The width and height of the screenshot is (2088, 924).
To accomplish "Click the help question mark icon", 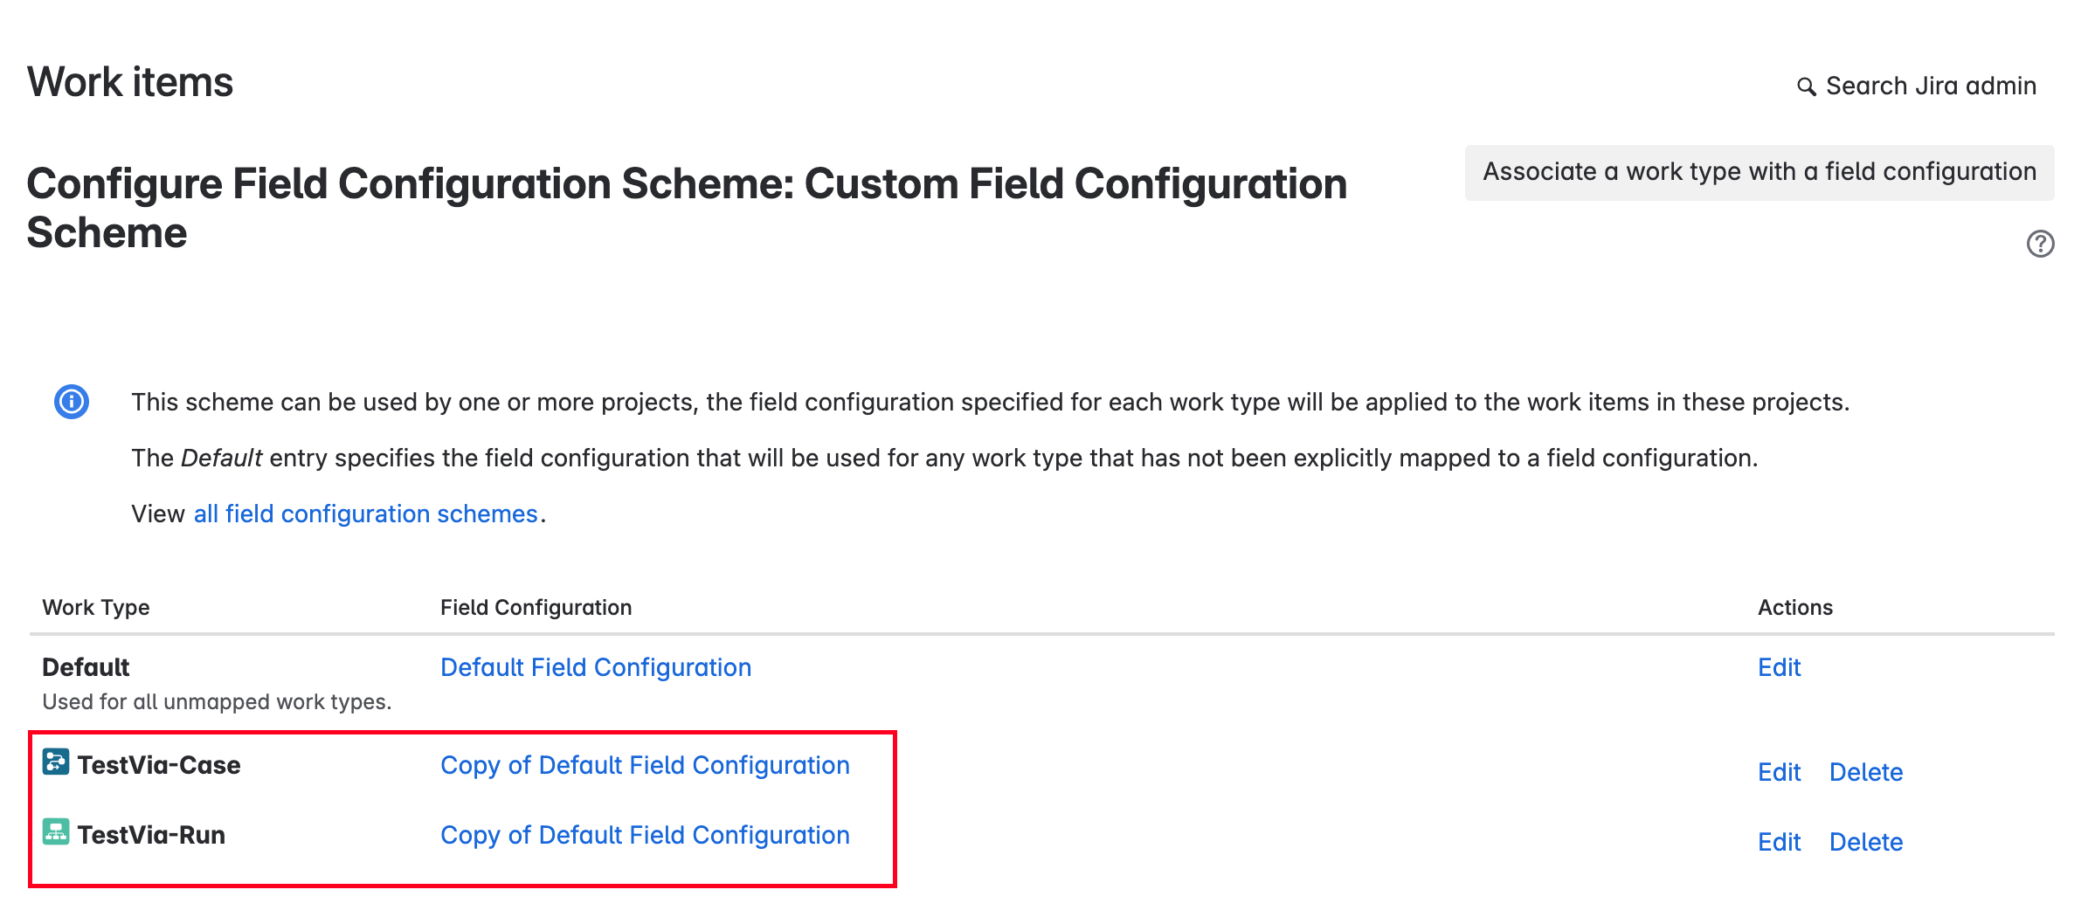I will click(x=2039, y=244).
